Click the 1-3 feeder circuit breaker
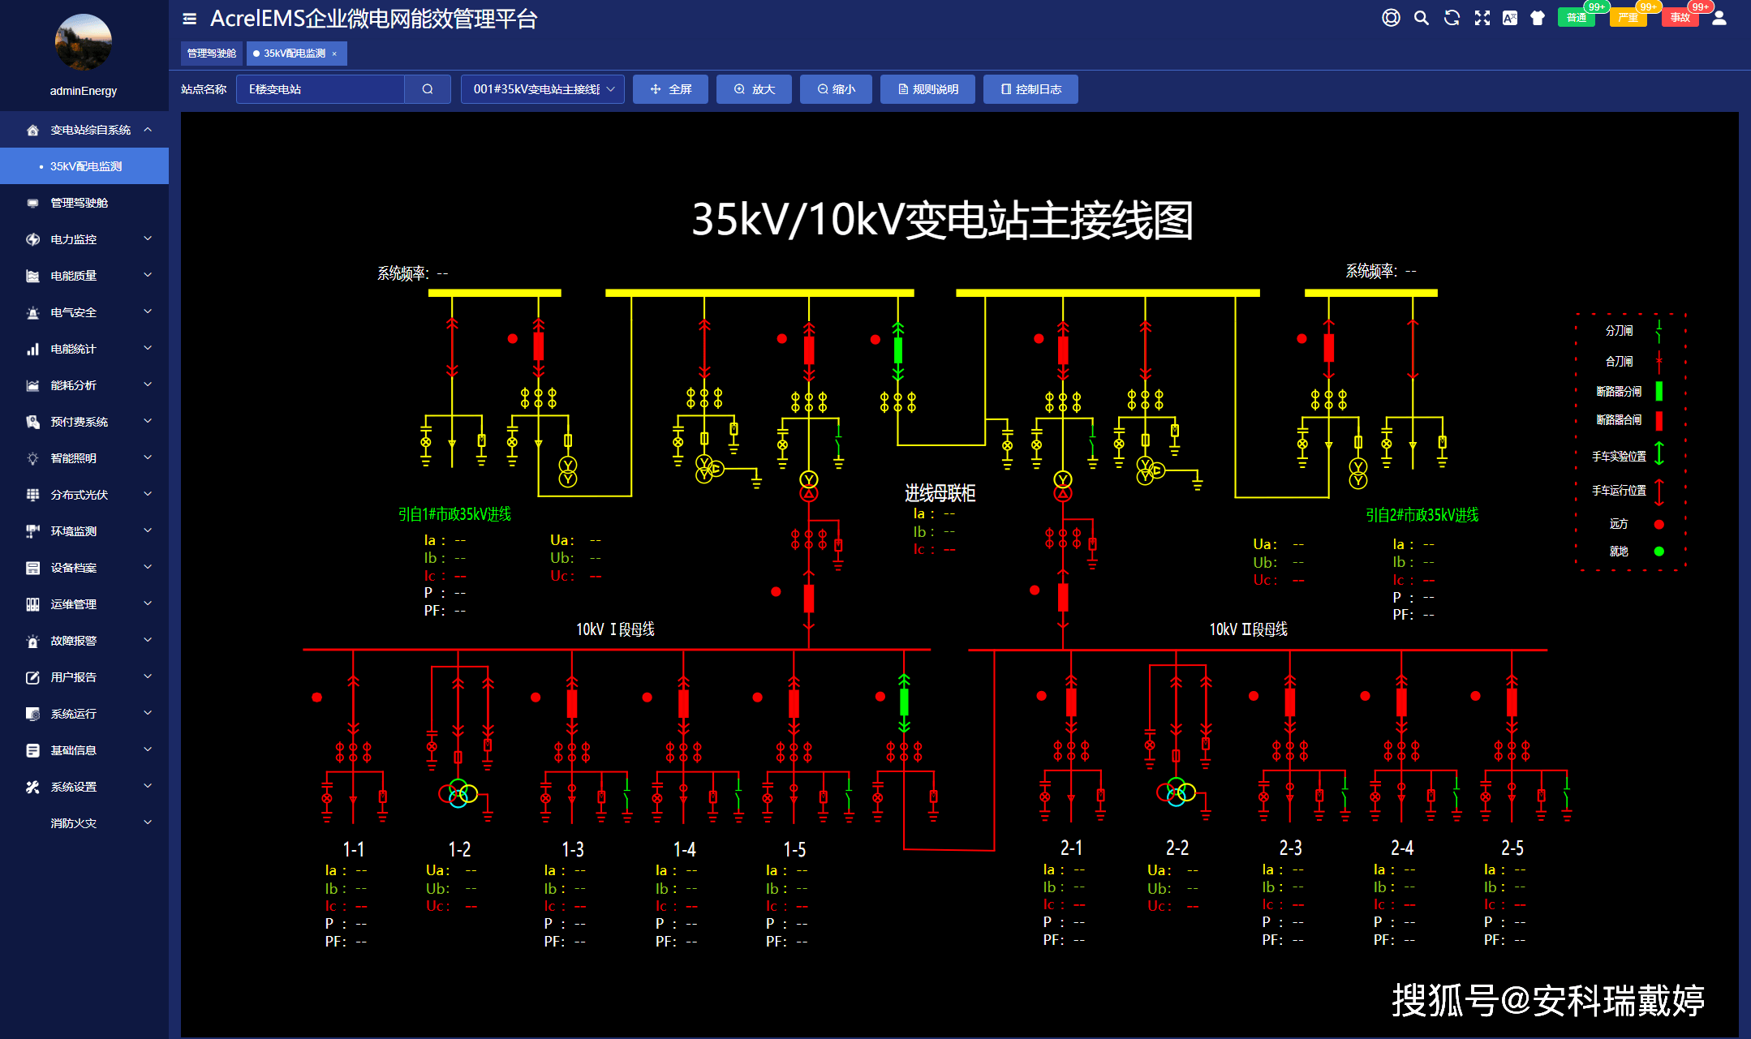This screenshot has height=1039, width=1751. 572,703
